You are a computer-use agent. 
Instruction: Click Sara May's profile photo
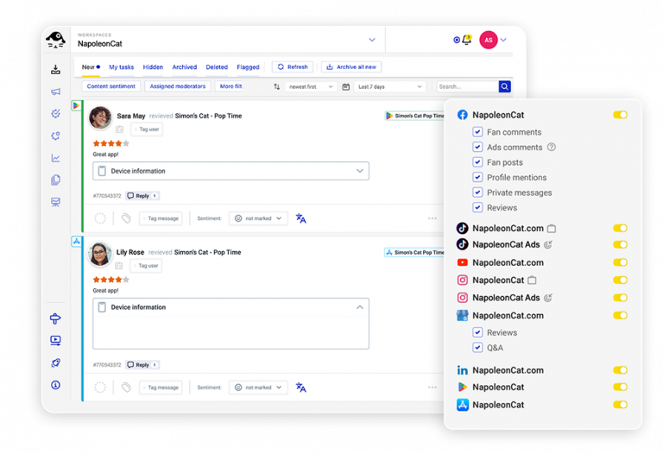[x=101, y=118]
